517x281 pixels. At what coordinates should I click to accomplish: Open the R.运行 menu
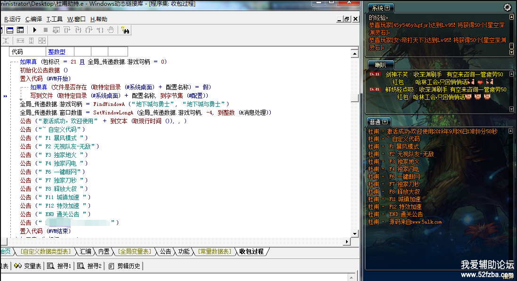coord(12,19)
